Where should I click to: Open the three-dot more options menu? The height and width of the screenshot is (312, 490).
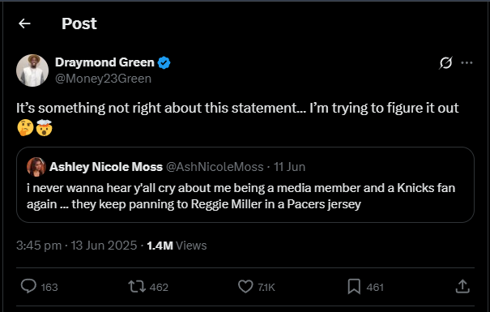pos(467,63)
